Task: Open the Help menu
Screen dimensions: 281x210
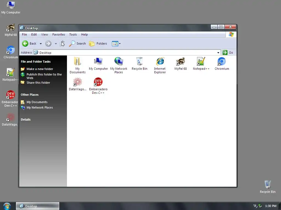Action: (85, 34)
